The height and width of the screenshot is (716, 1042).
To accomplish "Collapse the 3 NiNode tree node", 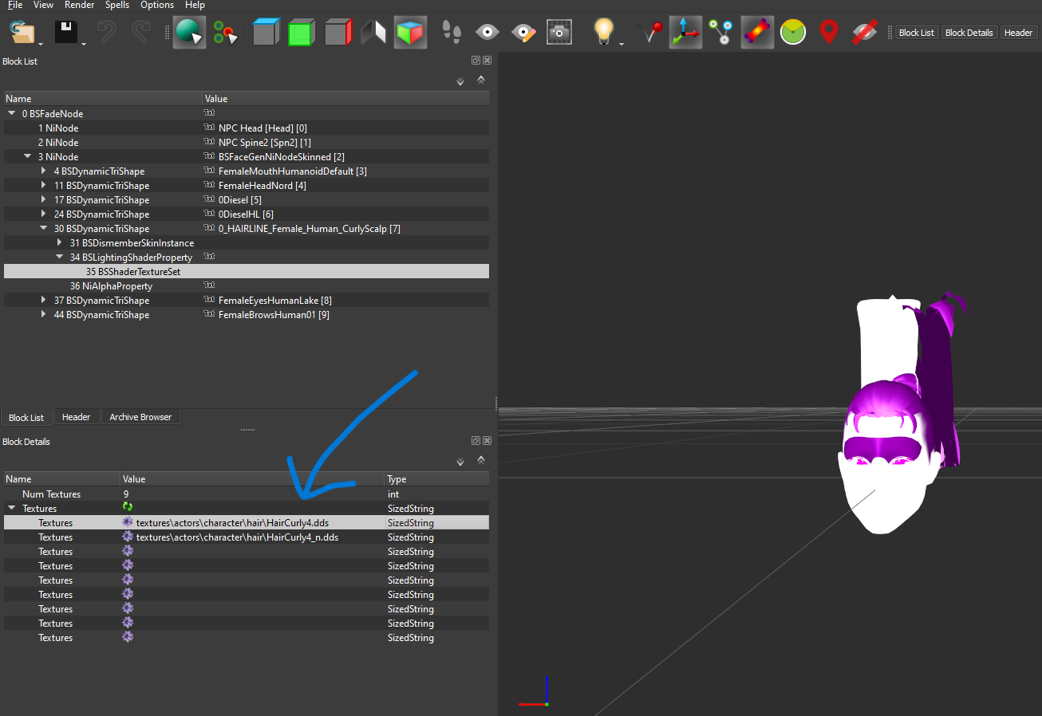I will tap(28, 157).
